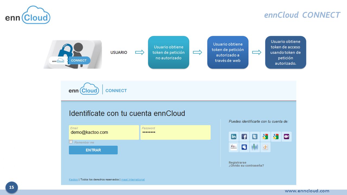Screen dimensions: 347x195
Task: Select the orange OpenID icon
Action: pyautogui.click(x=265, y=147)
